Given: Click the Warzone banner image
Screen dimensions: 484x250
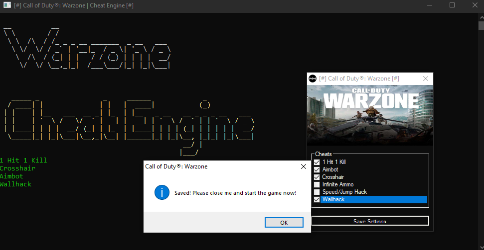Looking at the screenshot, I should tap(370, 115).
